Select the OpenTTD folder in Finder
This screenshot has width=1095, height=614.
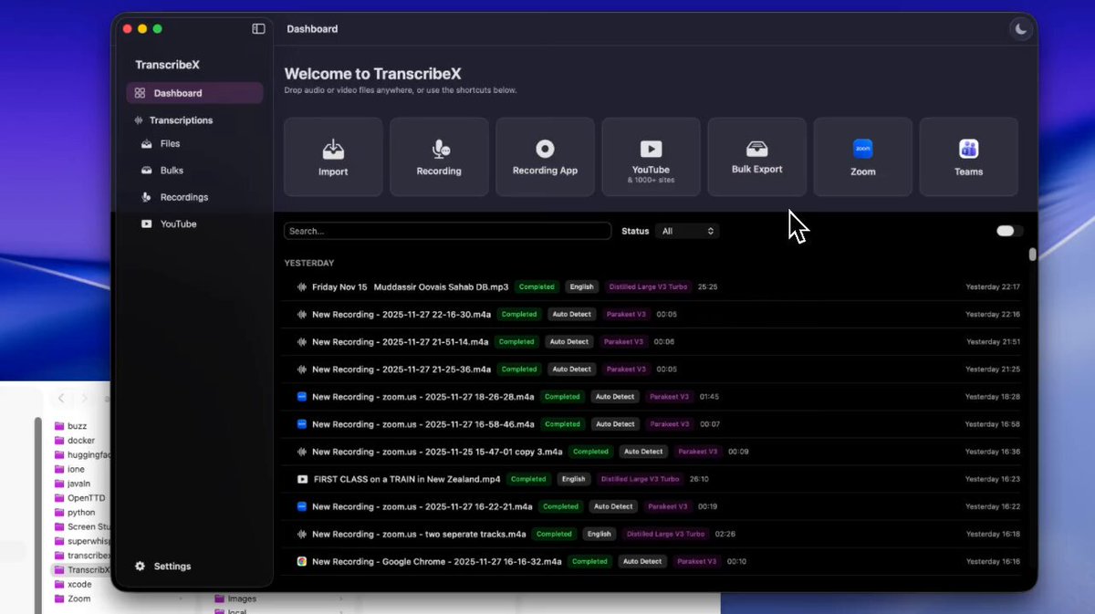(x=84, y=498)
